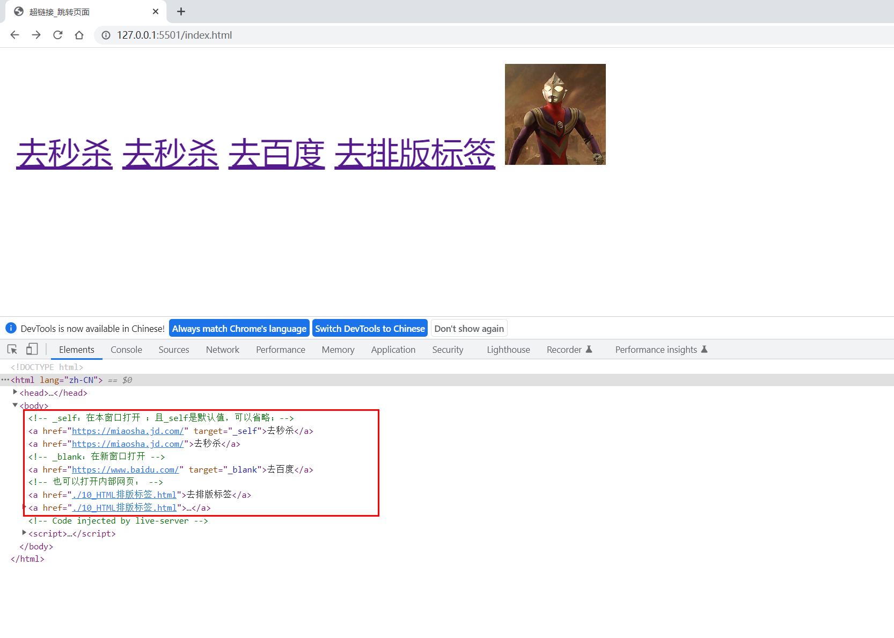Click the info icon in DevTools banner
Screen dimensions: 894x638
(11, 328)
